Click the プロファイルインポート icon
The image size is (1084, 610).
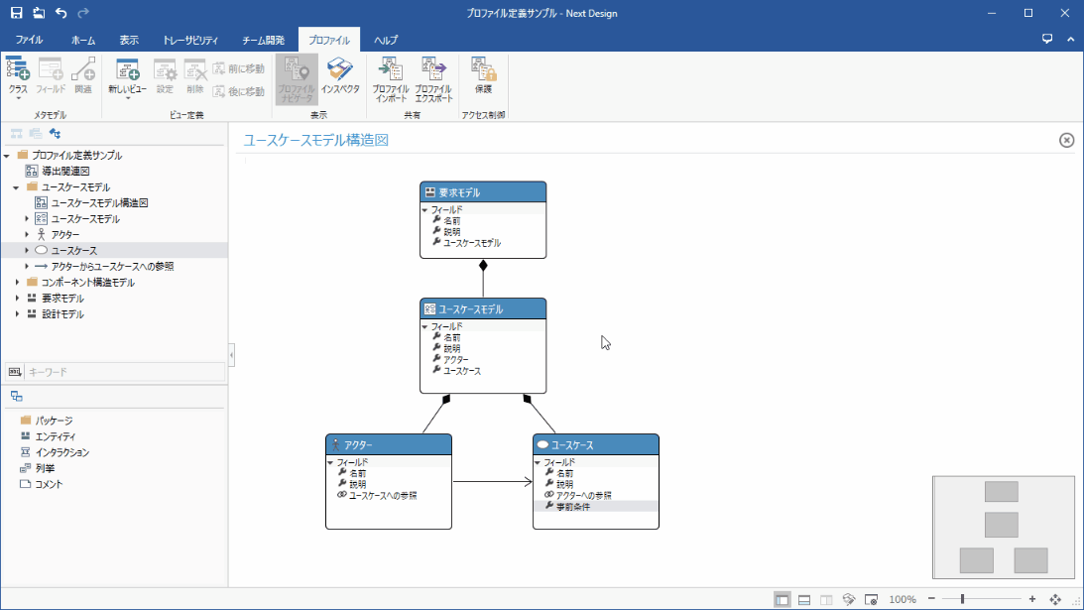click(x=391, y=71)
